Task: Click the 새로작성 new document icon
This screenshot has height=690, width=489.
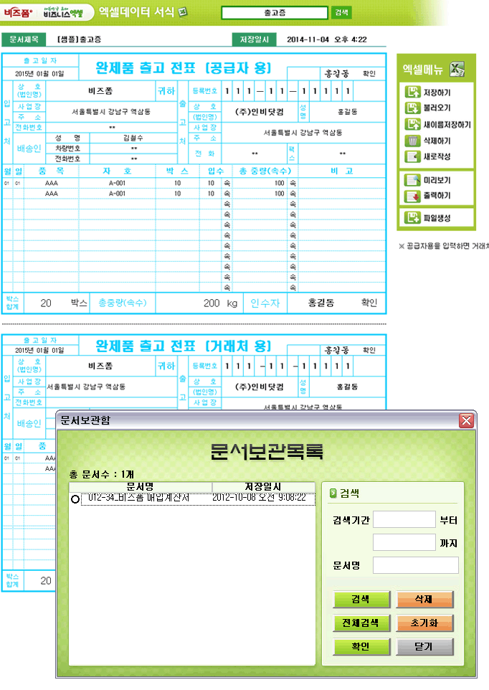Action: [x=412, y=156]
